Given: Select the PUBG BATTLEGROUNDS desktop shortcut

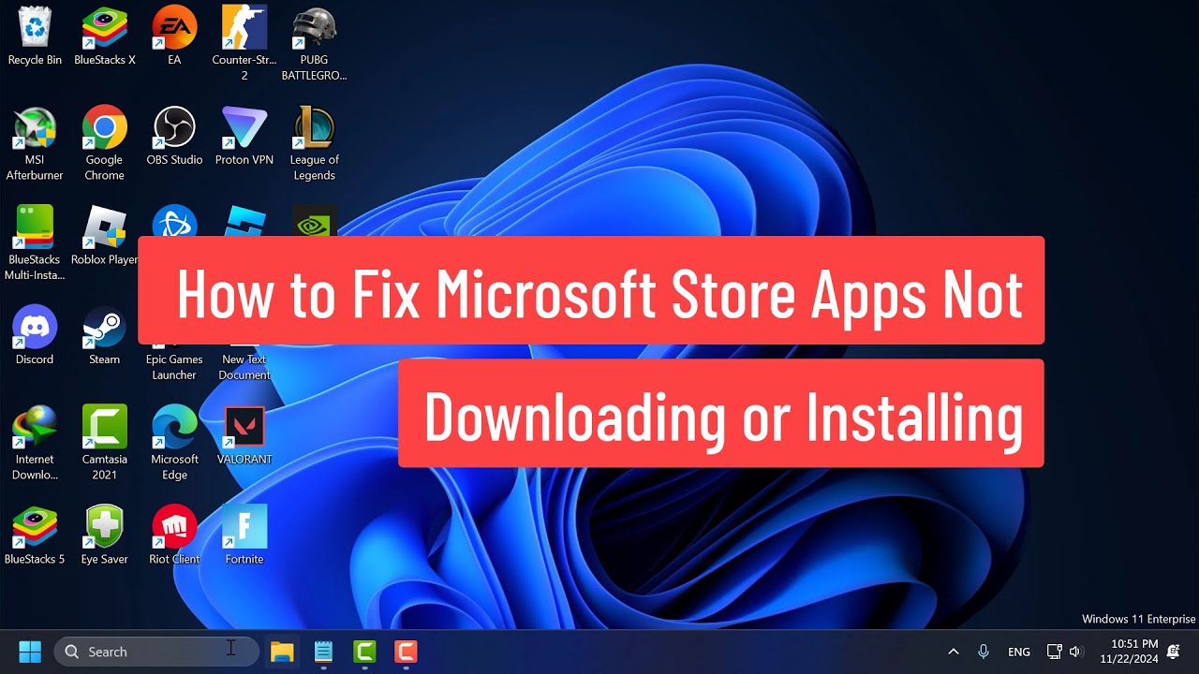Looking at the screenshot, I should click(314, 43).
